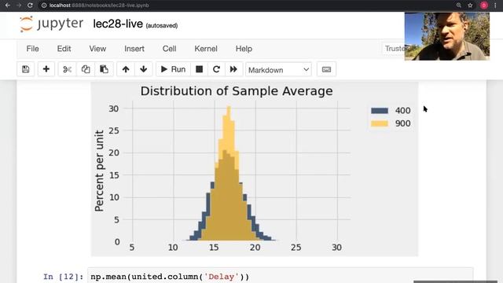The width and height of the screenshot is (503, 283).
Task: Open the File menu
Action: (33, 49)
